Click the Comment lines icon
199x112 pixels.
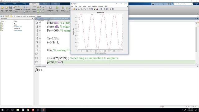pos(38,9)
